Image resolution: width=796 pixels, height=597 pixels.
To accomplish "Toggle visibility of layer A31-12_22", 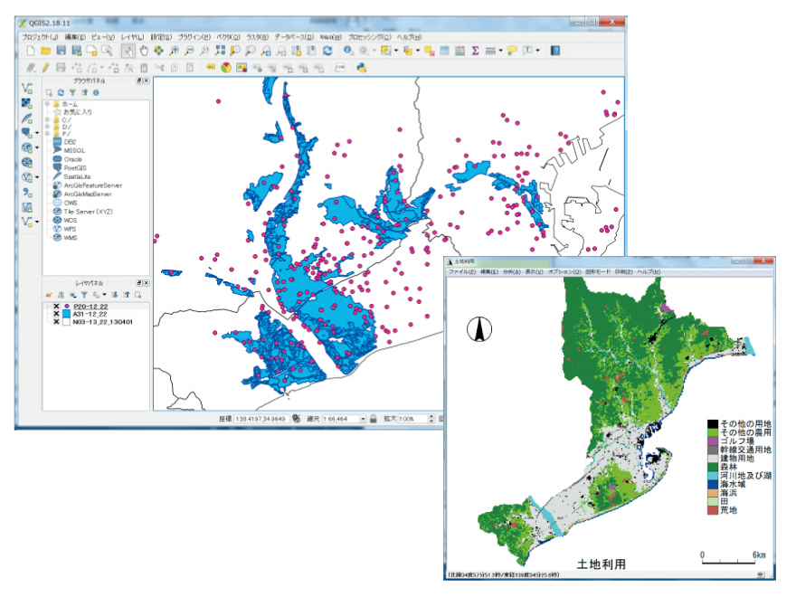I will click(x=56, y=314).
